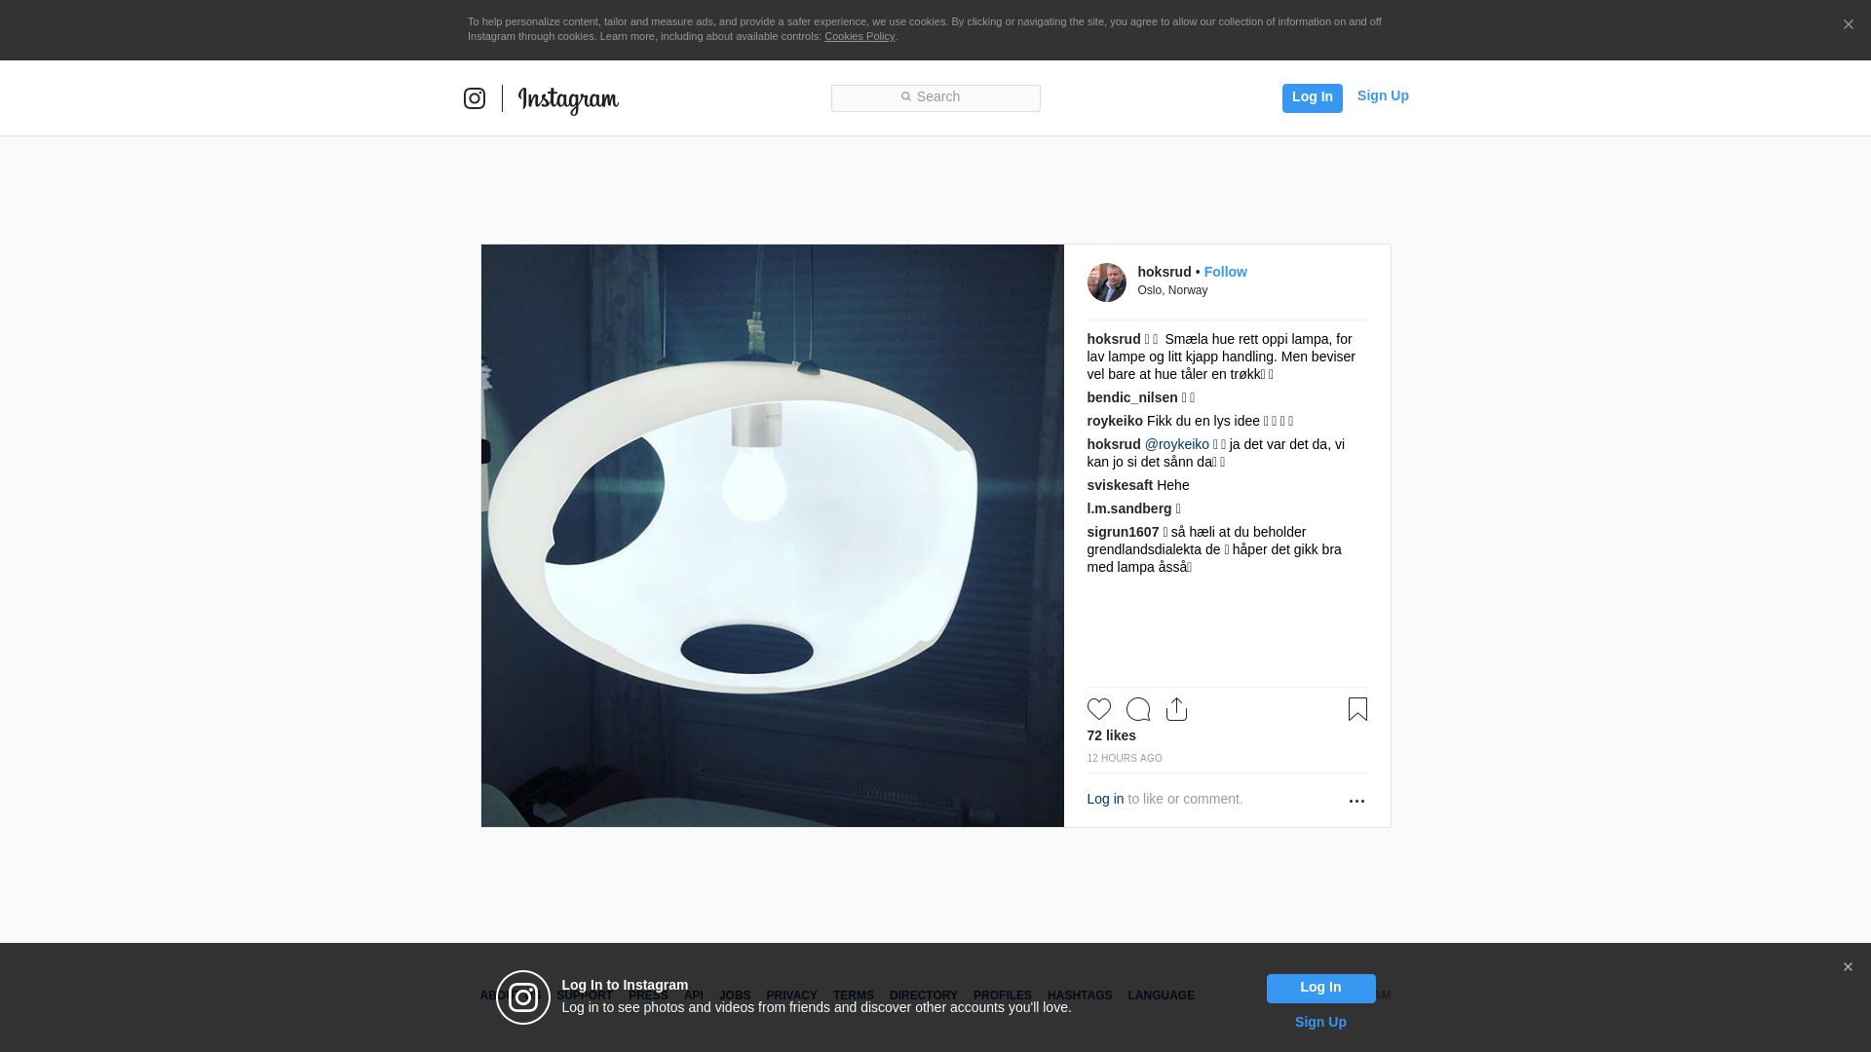The height and width of the screenshot is (1052, 1871).
Task: Open the LANGUAGE selector in footer
Action: click(x=1161, y=996)
